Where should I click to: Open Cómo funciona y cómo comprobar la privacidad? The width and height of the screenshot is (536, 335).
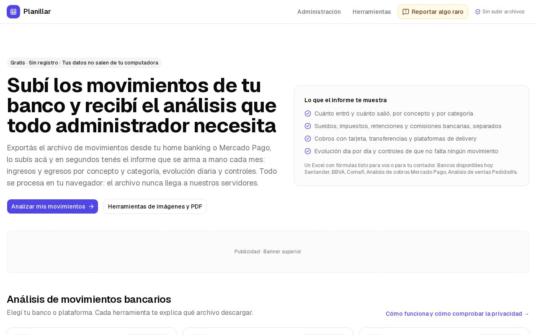coord(457,314)
